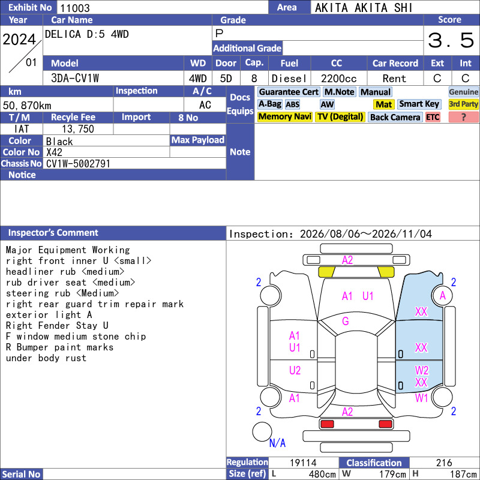480x480 pixels.
Task: Click the comment 'R Bumper paint marks'
Action: pyautogui.click(x=59, y=347)
